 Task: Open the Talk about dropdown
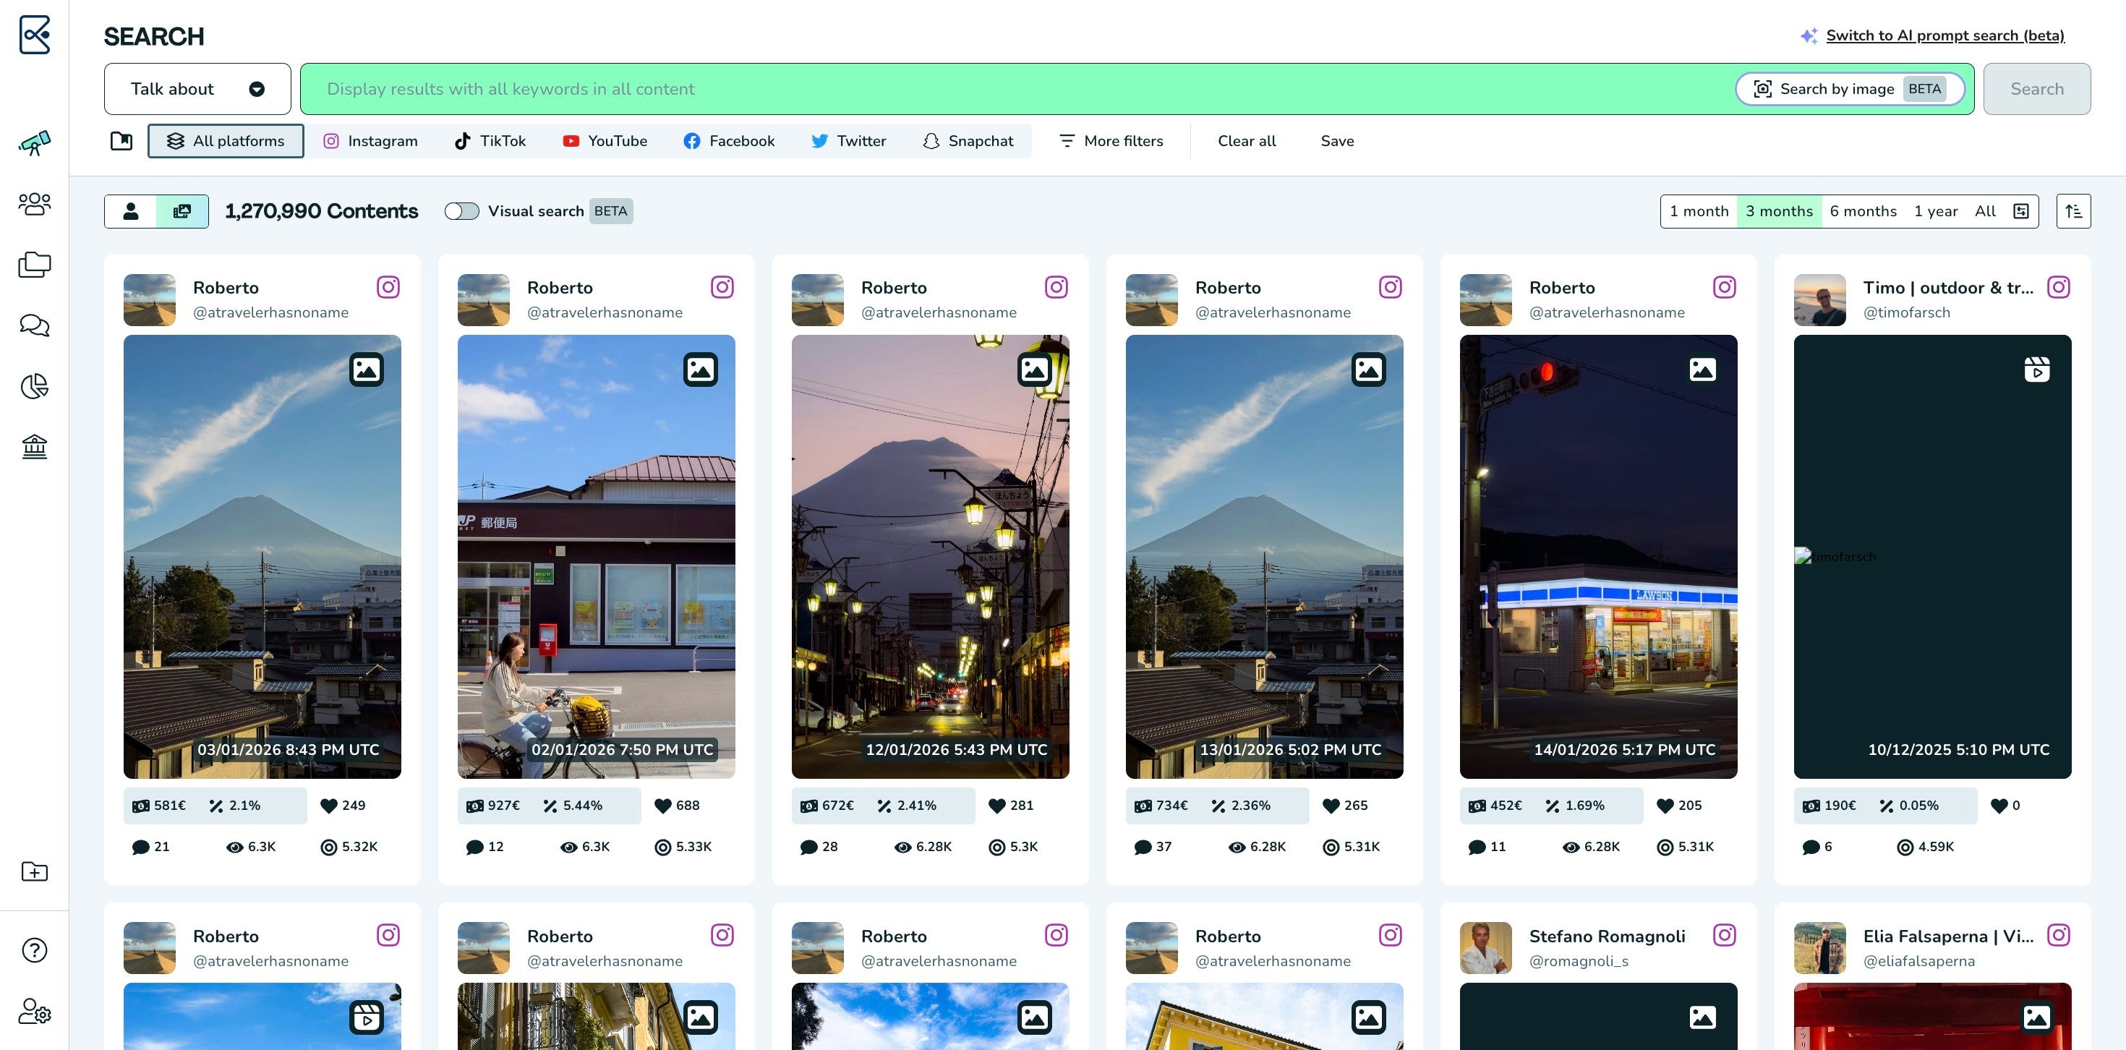[197, 89]
